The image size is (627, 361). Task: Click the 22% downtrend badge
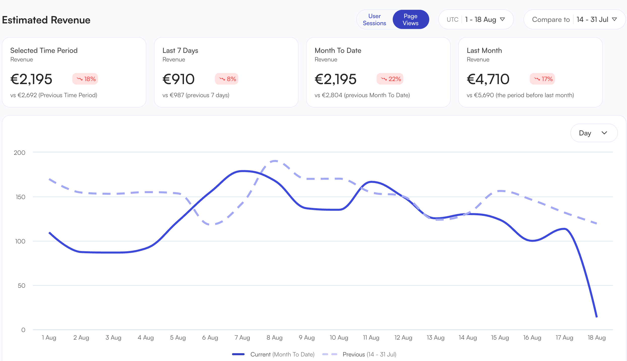pyautogui.click(x=390, y=79)
